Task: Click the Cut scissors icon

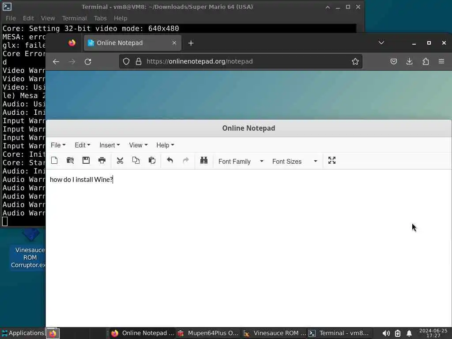Action: click(120, 160)
